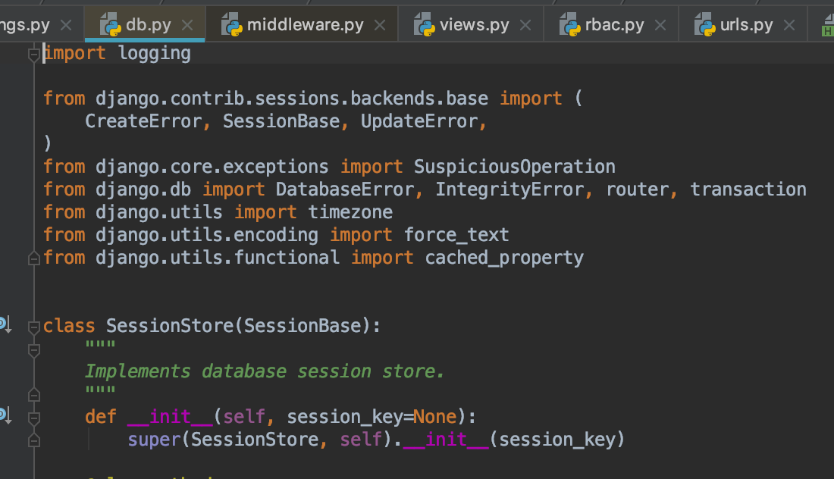Screen dimensions: 834x479
Task: Close the urls.py tab
Action: 790,25
